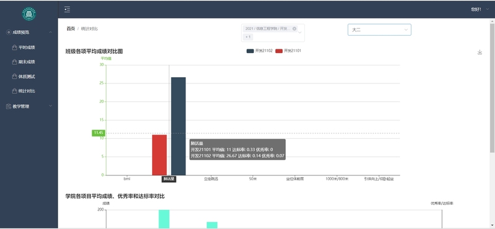Viewport: 495px width, 229px height.
Task: Open the 体质测试 menu item
Action: pyautogui.click(x=28, y=77)
